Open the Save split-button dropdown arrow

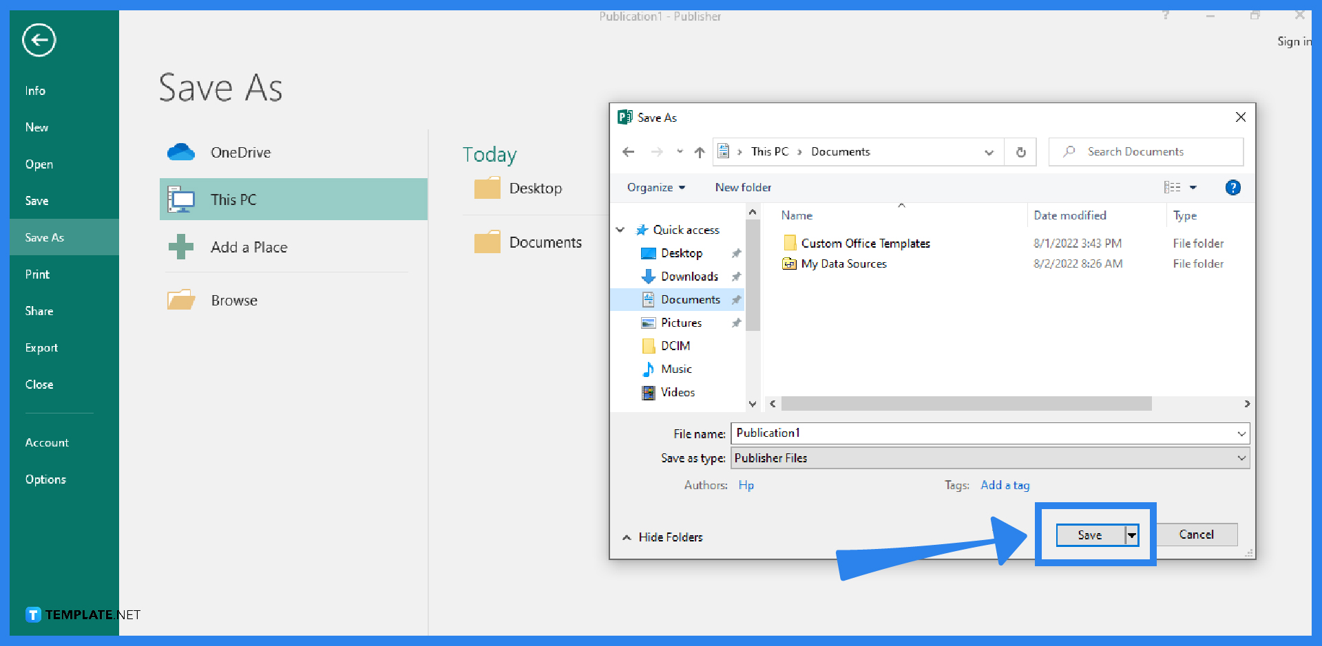coord(1131,535)
